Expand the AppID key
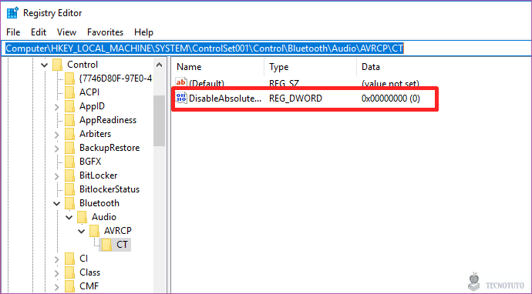The width and height of the screenshot is (532, 294). pos(56,107)
